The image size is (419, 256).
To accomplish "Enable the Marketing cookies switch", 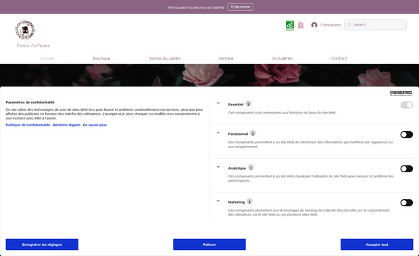I will coord(406,203).
